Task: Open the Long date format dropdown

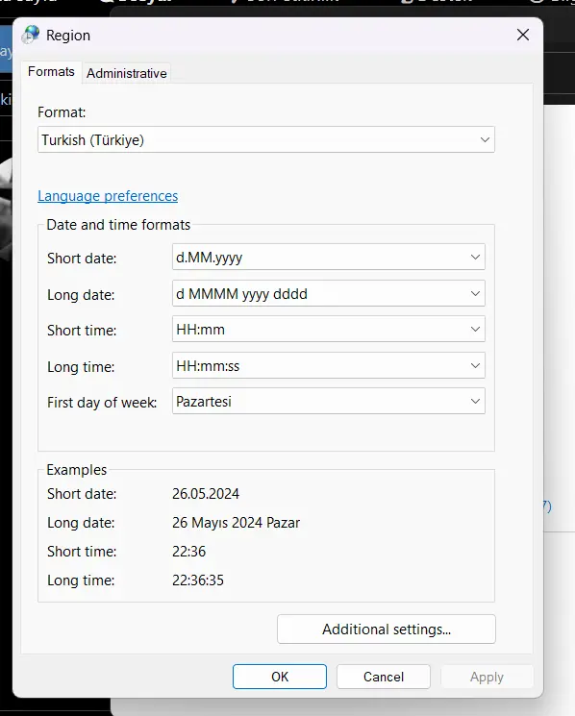Action: 329,293
